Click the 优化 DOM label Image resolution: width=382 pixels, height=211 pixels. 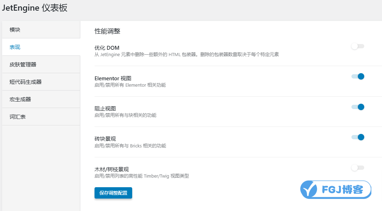(107, 48)
